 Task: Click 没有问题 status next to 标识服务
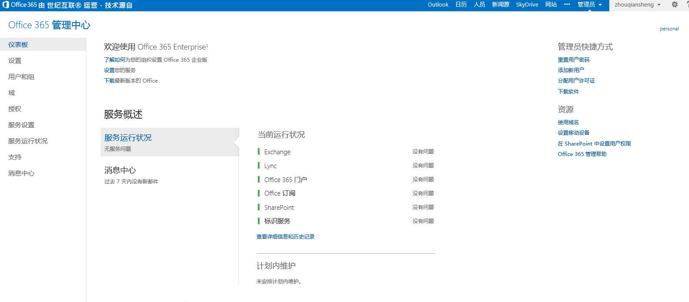point(423,221)
